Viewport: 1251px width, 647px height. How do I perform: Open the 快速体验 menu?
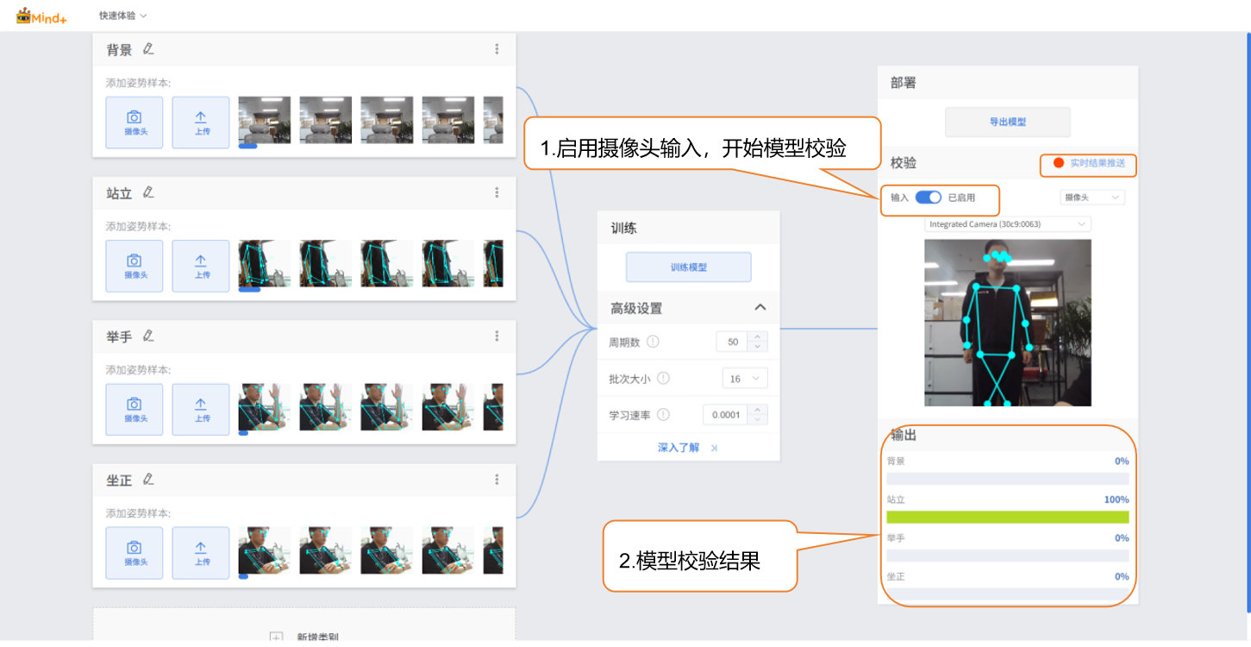122,16
